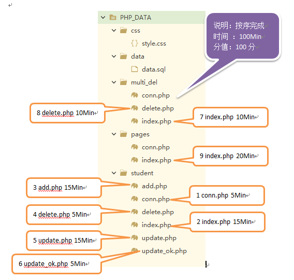294x280 pixels.
Task: Collapse the pages folder chevron
Action: point(114,134)
